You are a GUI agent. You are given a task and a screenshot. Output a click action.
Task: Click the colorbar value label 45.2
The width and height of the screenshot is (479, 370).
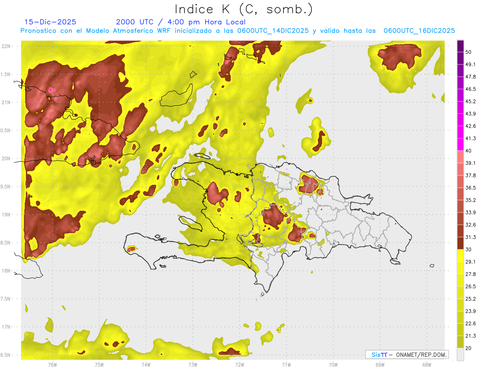pos(471,101)
